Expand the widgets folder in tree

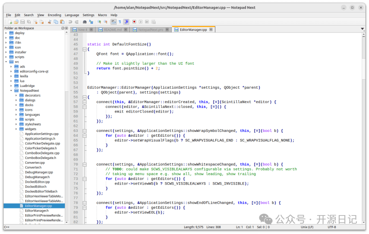coord(16,129)
